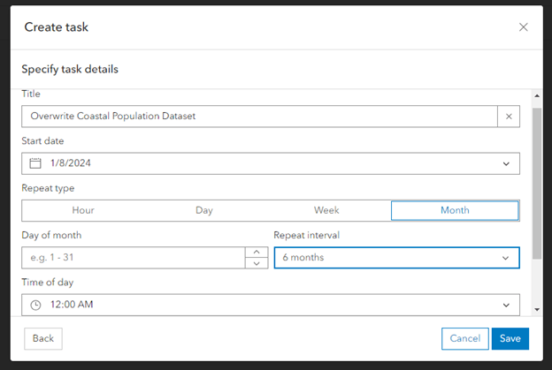Image resolution: width=552 pixels, height=370 pixels.
Task: Click into the Title text field
Action: 257,116
